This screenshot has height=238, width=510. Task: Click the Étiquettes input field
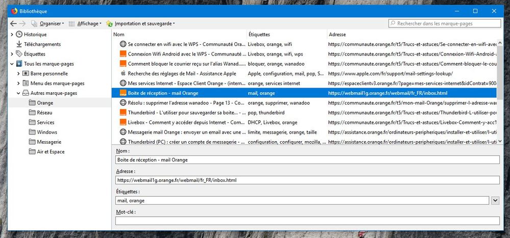point(302,201)
